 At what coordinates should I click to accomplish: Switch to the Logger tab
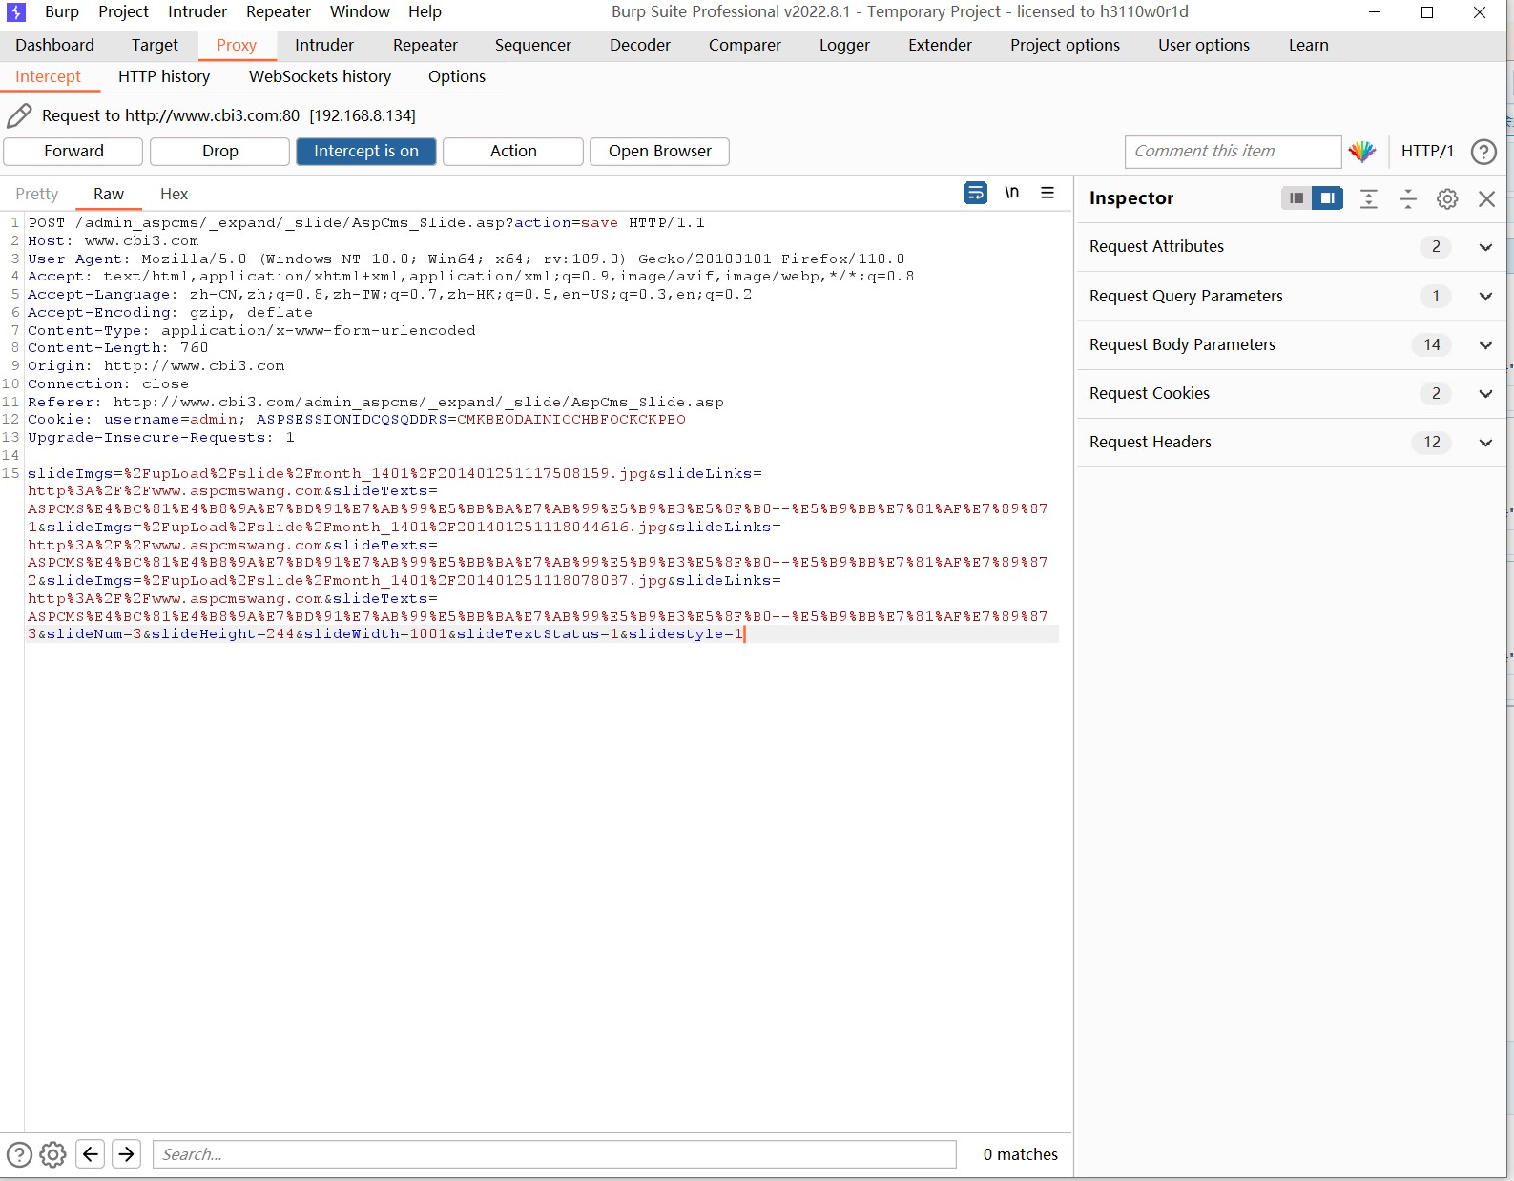tap(844, 45)
